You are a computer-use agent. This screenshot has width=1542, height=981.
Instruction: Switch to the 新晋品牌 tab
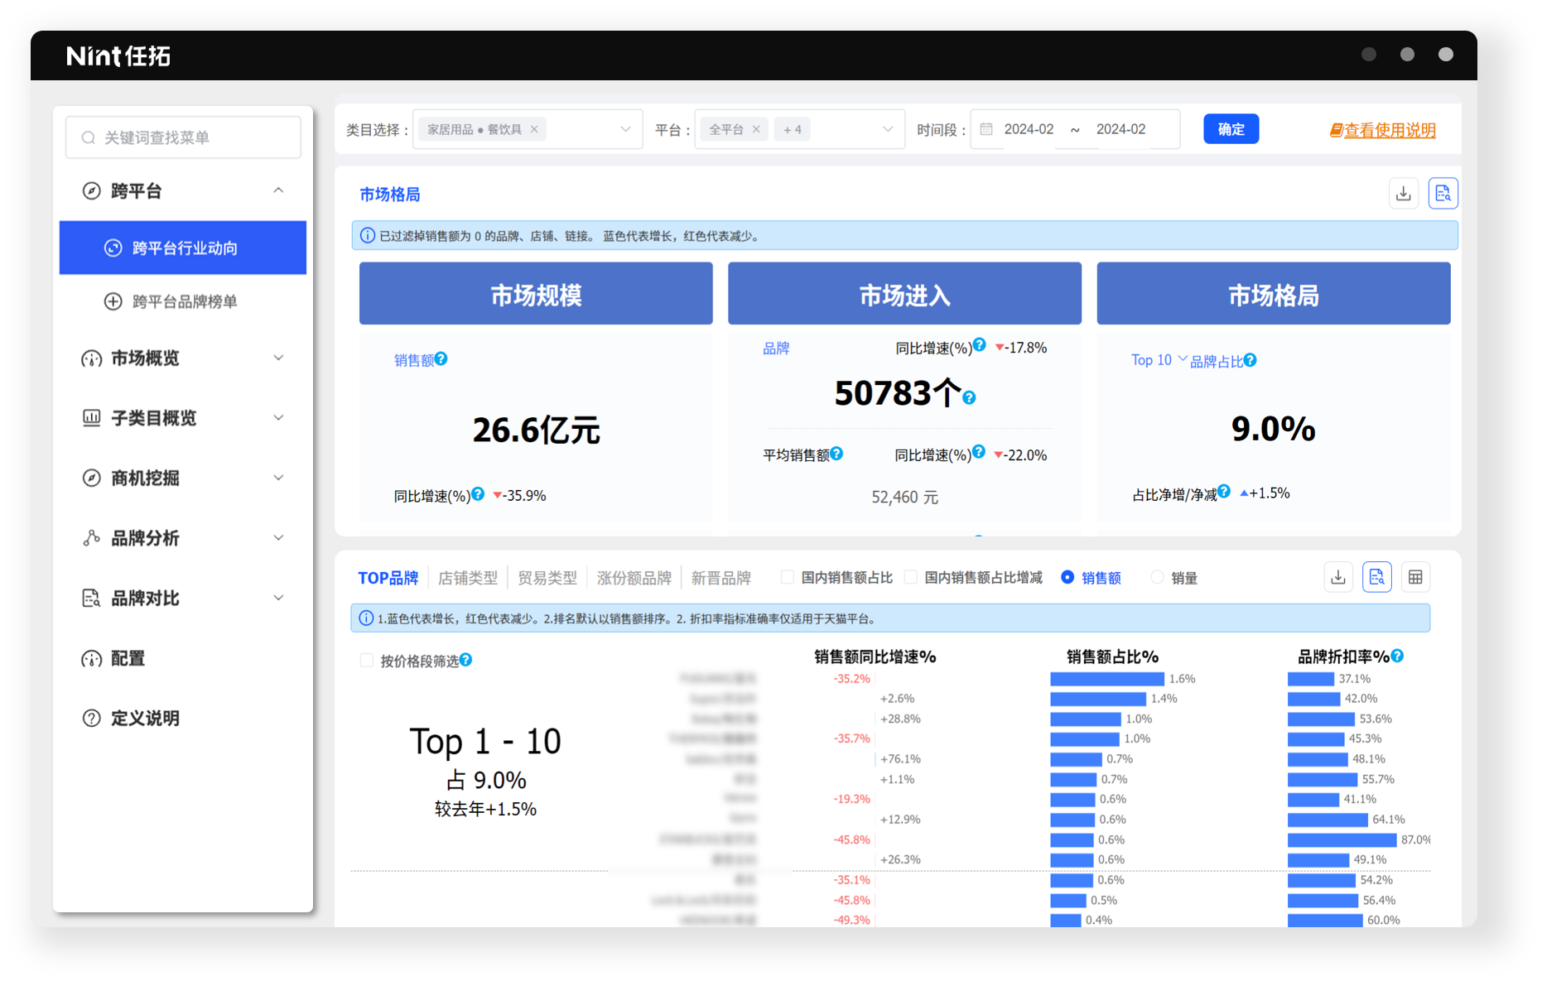click(x=721, y=578)
